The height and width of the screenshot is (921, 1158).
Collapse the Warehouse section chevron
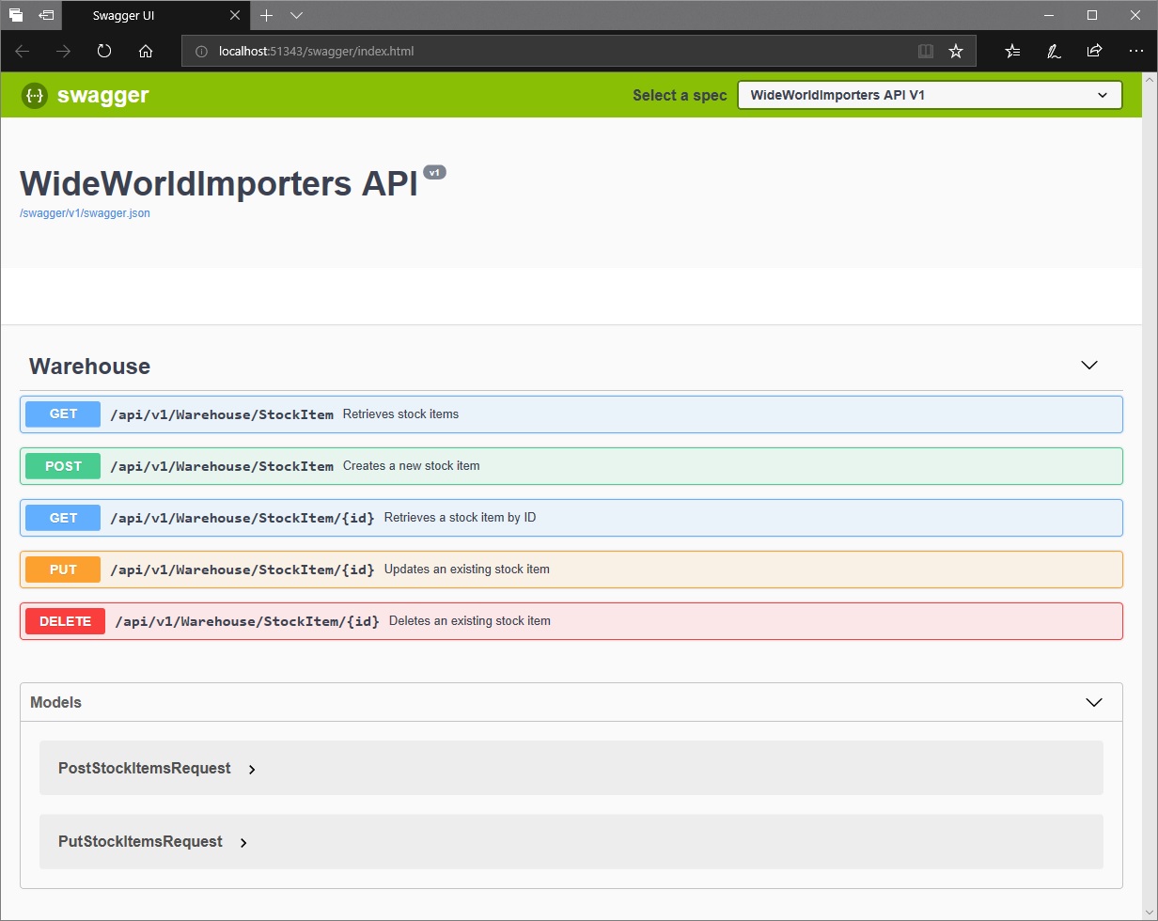coord(1089,366)
